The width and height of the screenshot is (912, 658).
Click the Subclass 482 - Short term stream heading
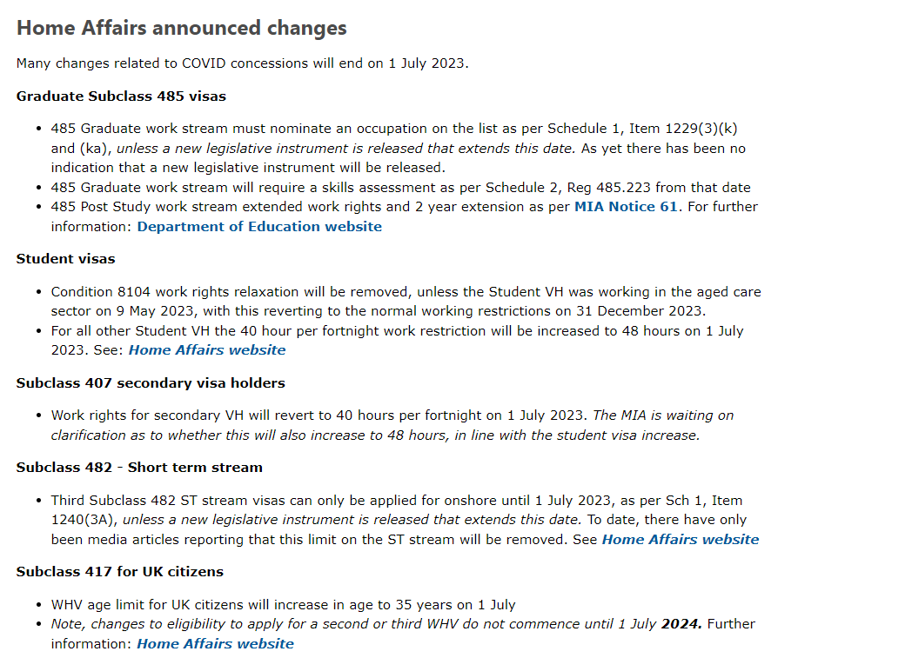coord(139,468)
